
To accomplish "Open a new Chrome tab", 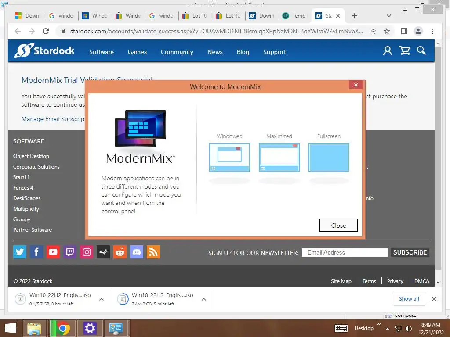I will coord(355,16).
